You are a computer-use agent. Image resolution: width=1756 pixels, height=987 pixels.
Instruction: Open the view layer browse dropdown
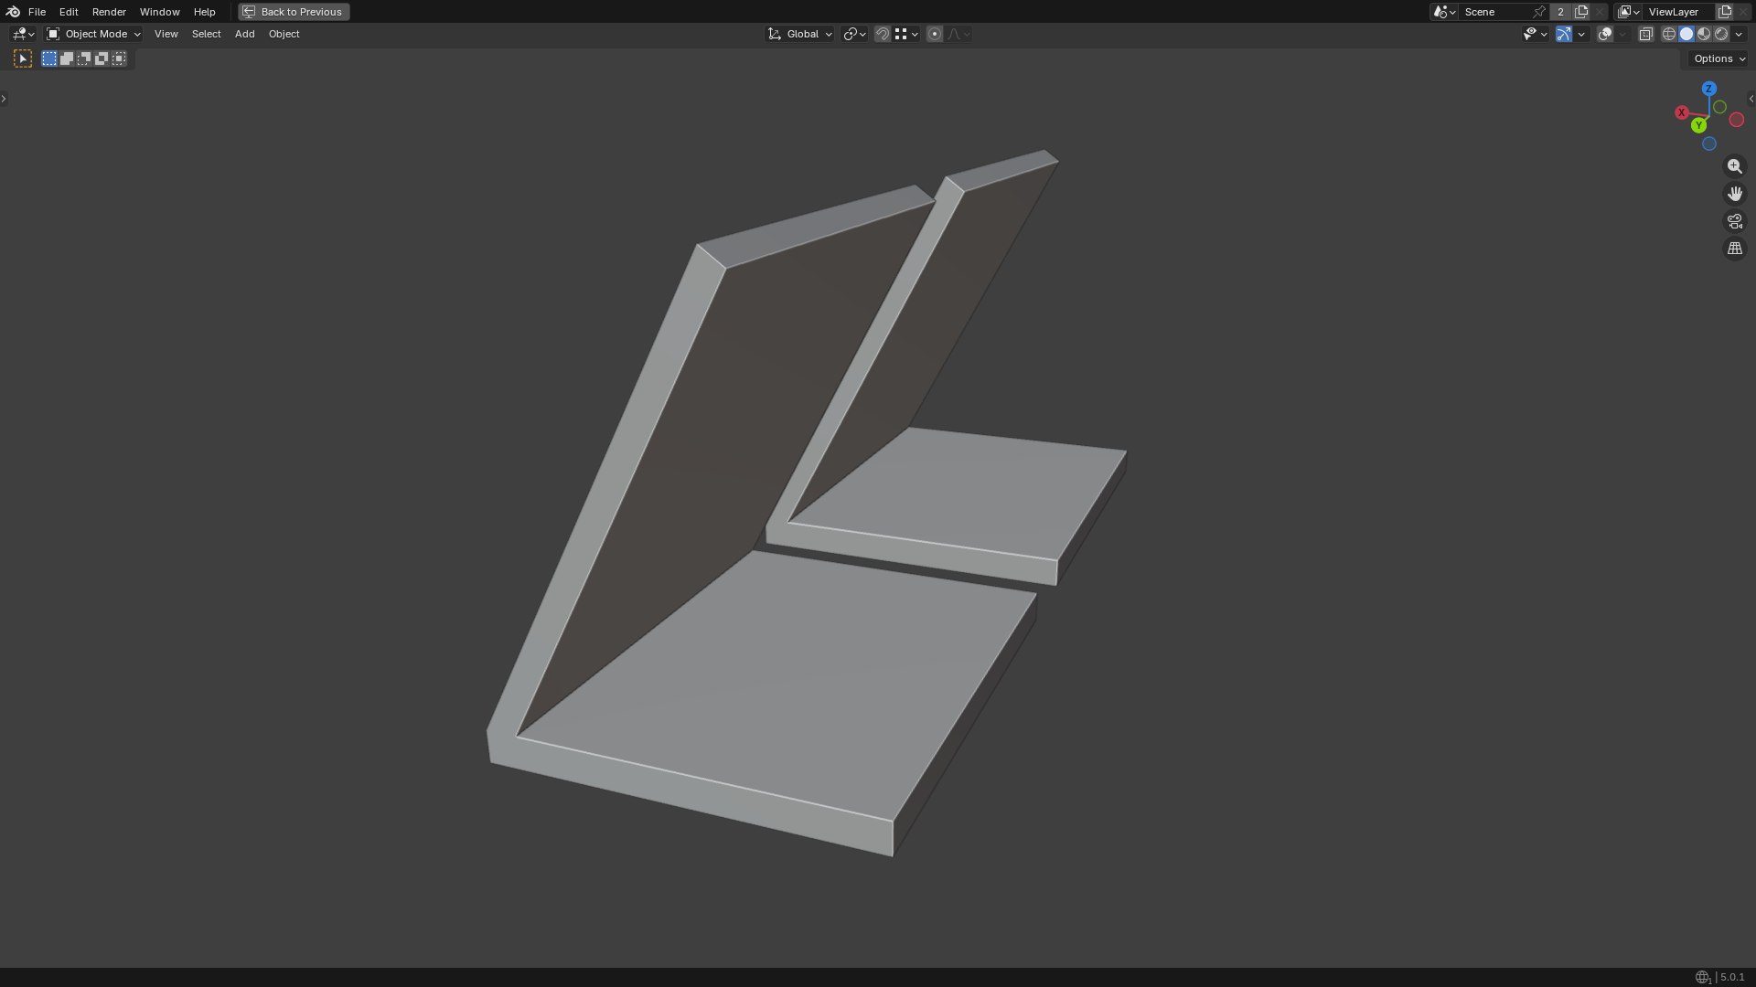point(1629,12)
